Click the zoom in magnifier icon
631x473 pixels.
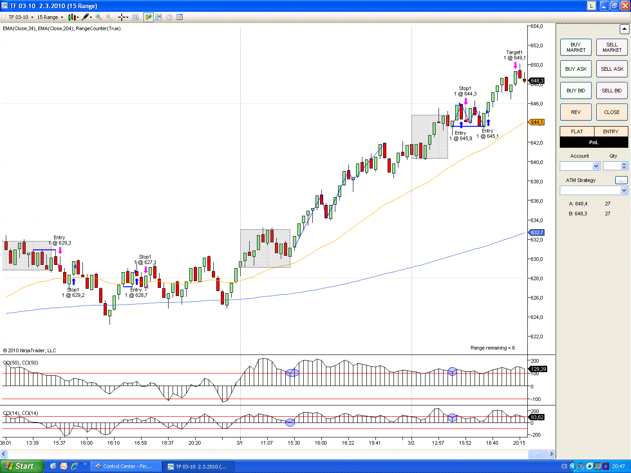(x=98, y=17)
